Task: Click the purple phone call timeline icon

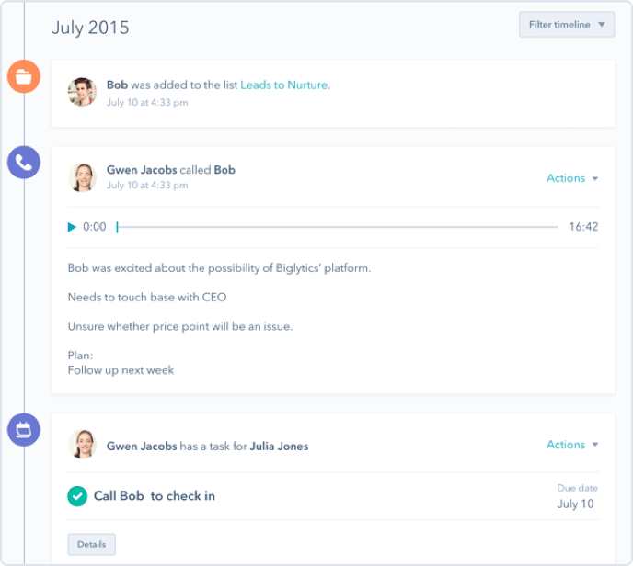Action: coord(23,163)
